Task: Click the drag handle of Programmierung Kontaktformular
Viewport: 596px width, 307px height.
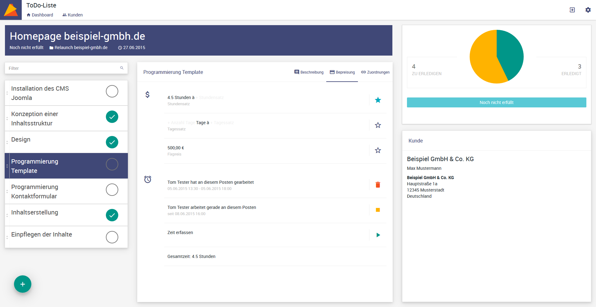Action: [7, 192]
